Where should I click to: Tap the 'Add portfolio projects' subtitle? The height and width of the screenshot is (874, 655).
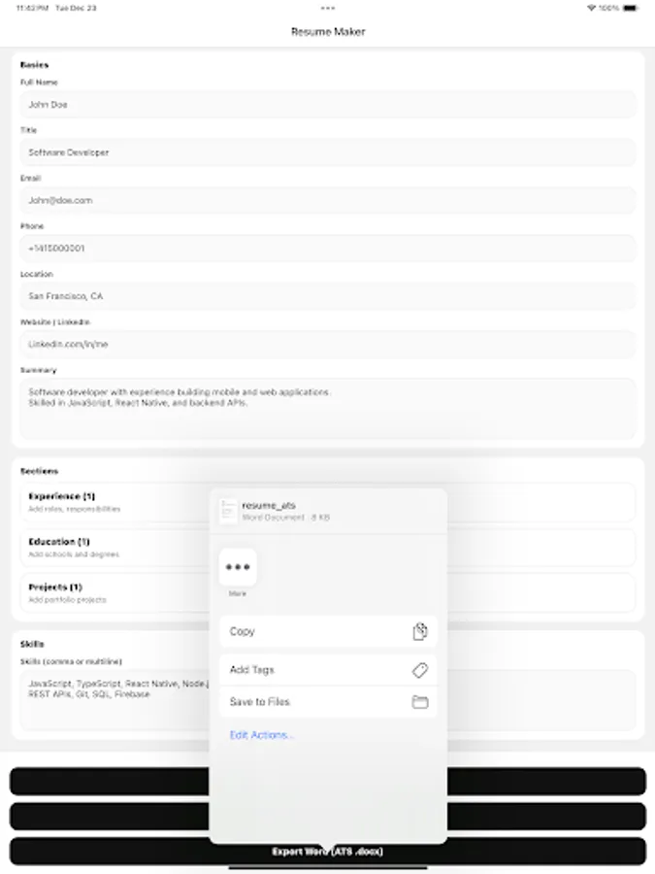pos(67,600)
